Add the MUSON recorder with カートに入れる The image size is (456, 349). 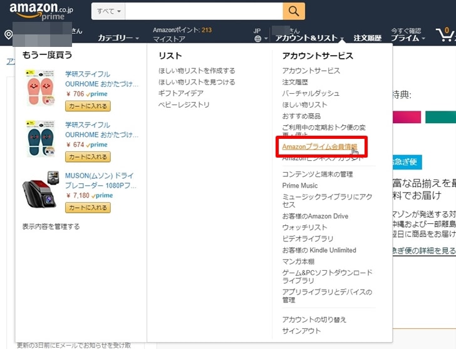tap(88, 208)
